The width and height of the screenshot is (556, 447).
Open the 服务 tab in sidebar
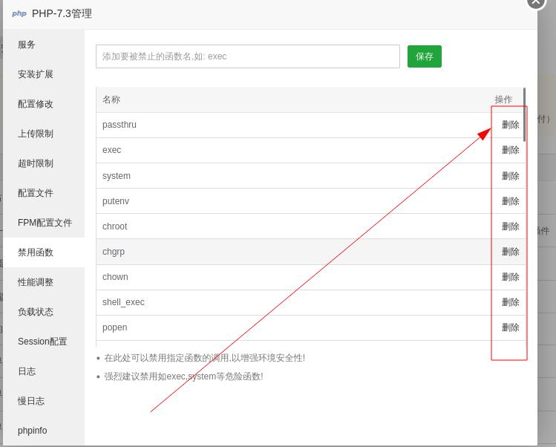(27, 45)
